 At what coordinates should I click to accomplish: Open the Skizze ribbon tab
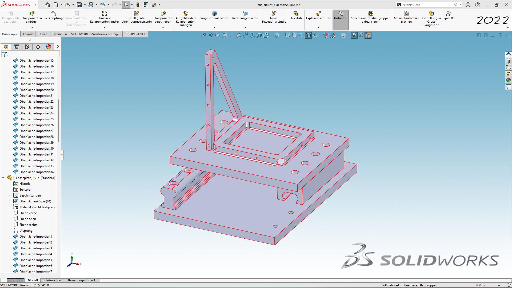pos(43,34)
